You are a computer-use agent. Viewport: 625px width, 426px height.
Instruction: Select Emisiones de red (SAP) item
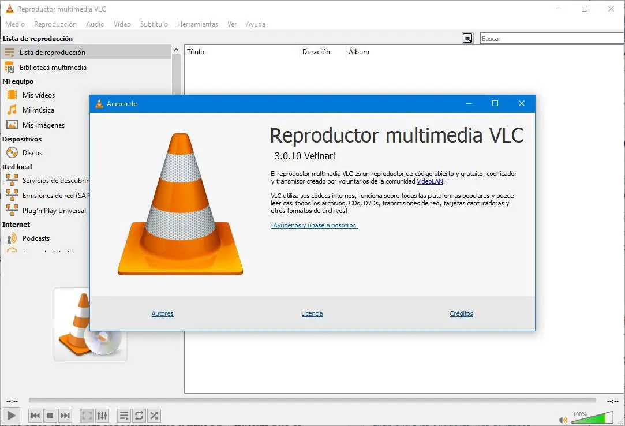tap(56, 196)
